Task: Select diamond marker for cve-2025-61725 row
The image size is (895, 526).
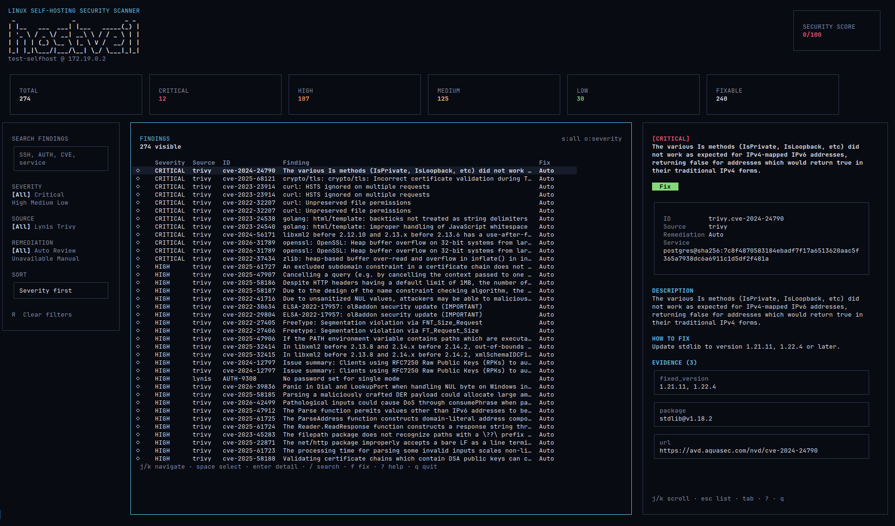Action: click(x=138, y=419)
